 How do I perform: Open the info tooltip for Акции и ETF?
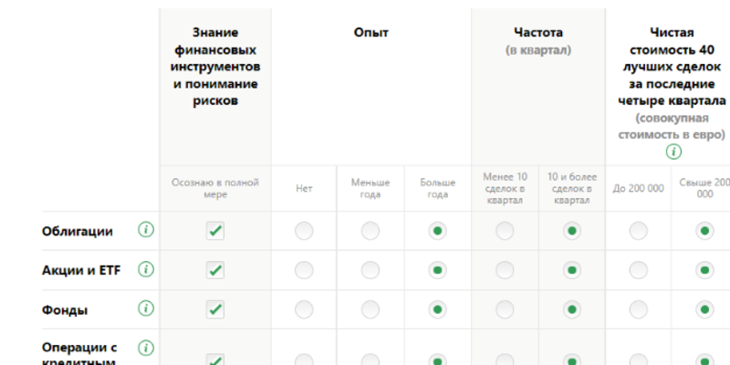click(146, 270)
